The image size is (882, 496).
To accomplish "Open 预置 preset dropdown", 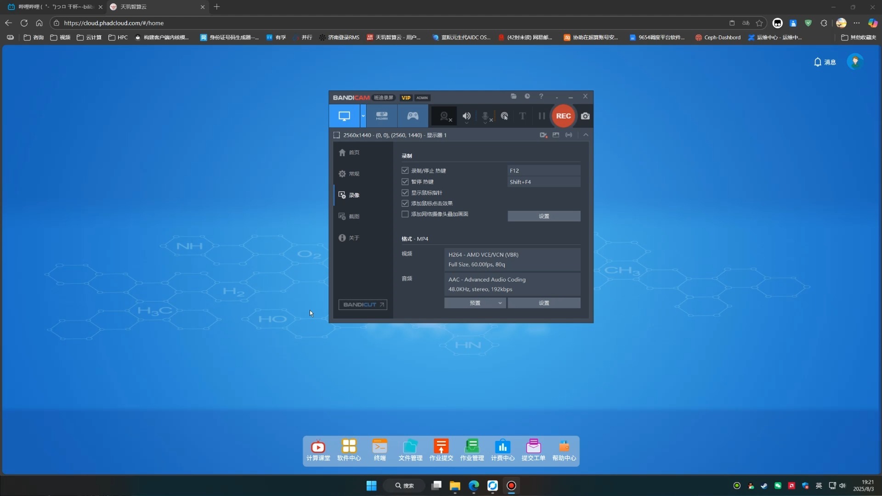I will click(x=475, y=303).
